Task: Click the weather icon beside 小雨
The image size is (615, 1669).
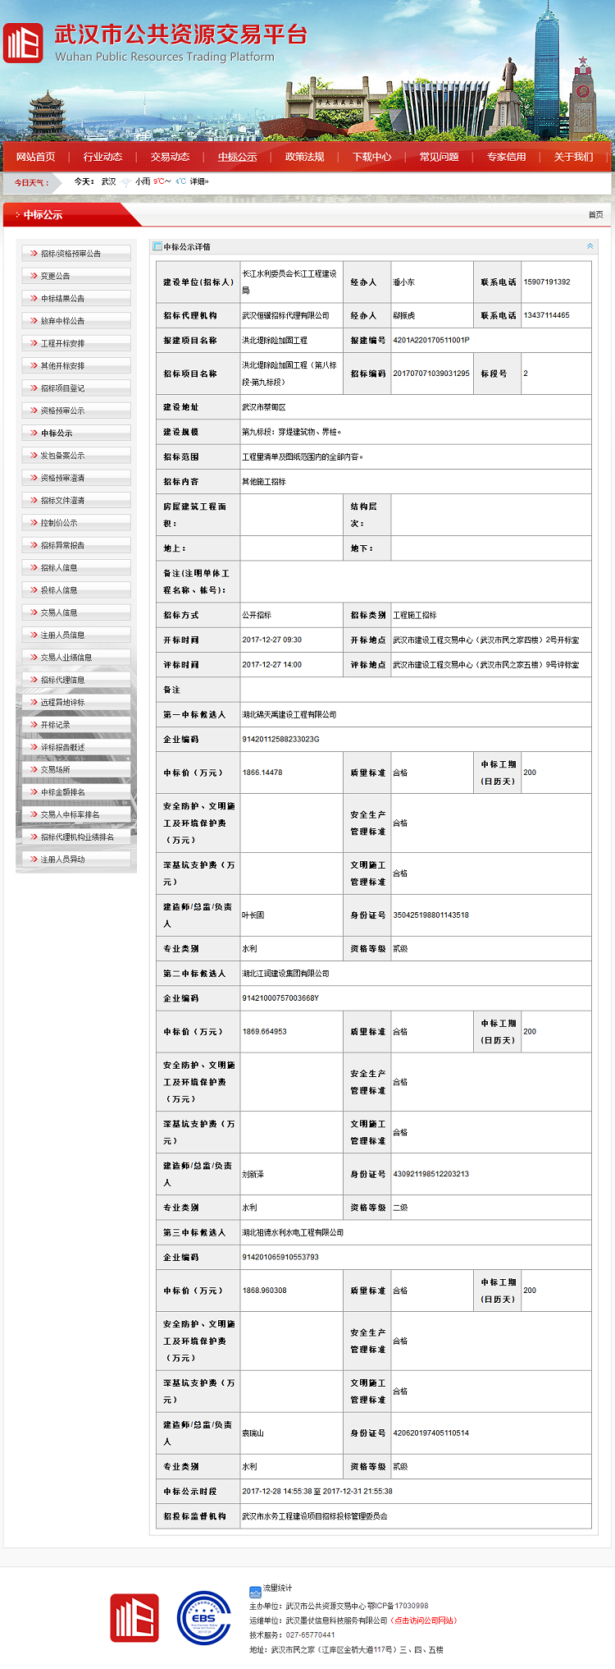Action: [125, 182]
